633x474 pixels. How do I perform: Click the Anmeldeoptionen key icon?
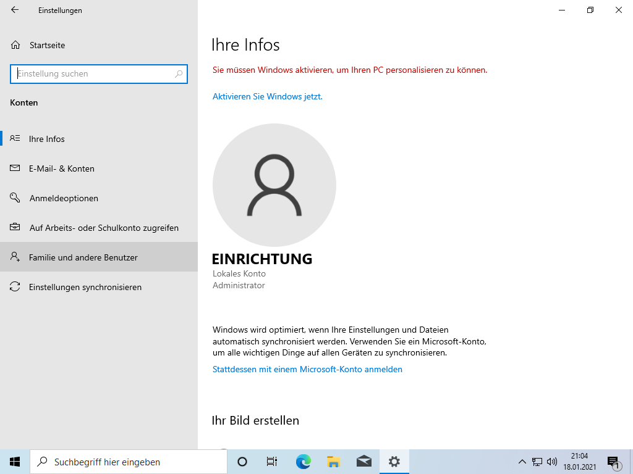pyautogui.click(x=15, y=198)
